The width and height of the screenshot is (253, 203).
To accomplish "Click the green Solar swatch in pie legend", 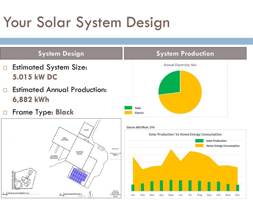I will [128, 108].
